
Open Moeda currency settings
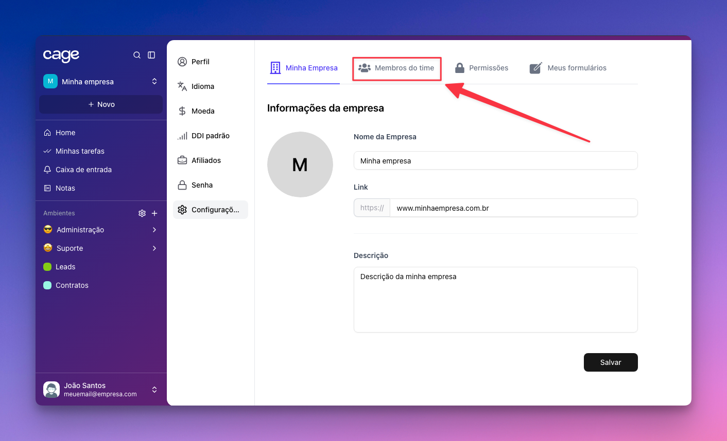pyautogui.click(x=202, y=111)
